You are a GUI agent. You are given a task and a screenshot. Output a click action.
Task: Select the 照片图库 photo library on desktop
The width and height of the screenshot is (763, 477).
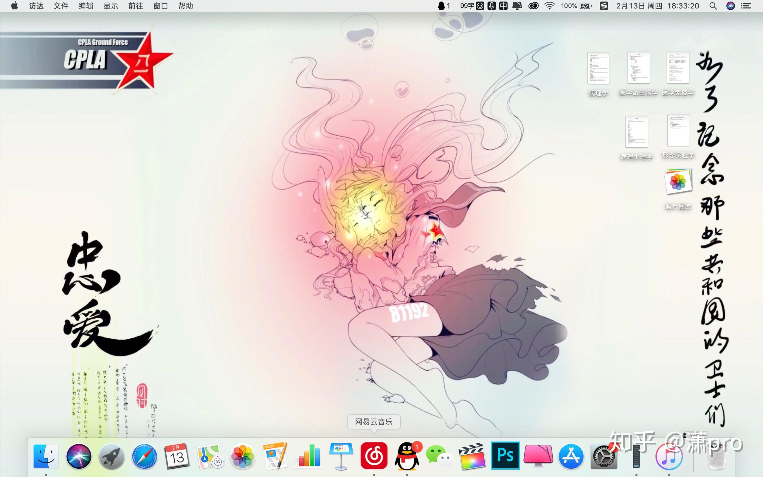click(678, 189)
